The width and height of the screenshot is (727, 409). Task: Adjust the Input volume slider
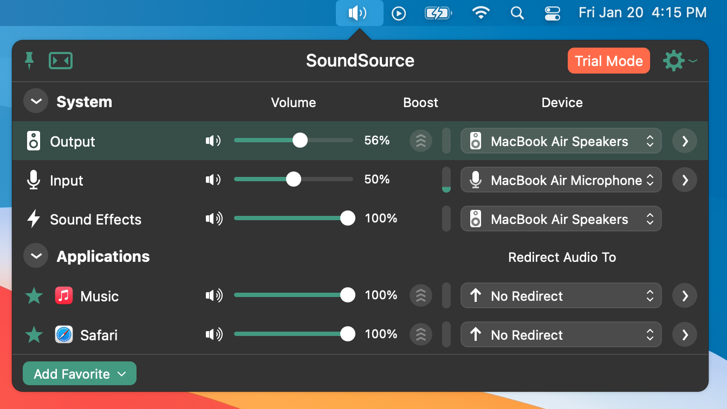[294, 180]
